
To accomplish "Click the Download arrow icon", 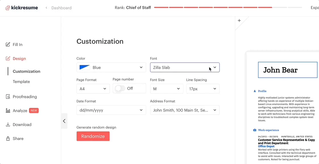I will tap(8, 124).
